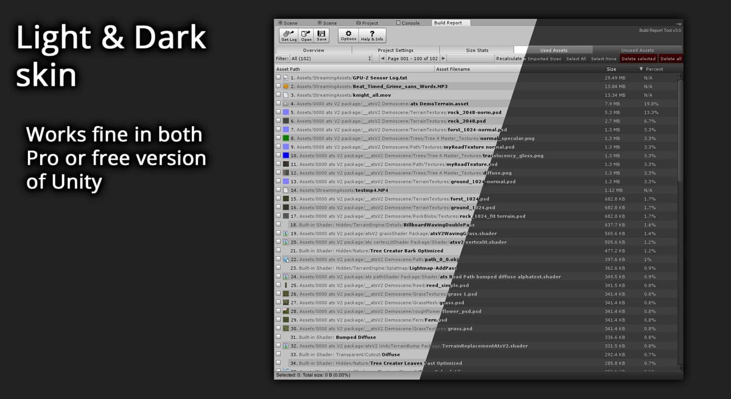This screenshot has height=399, width=731.
Task: Select checkbox for testmp4.MP4 row
Action: pos(278,190)
